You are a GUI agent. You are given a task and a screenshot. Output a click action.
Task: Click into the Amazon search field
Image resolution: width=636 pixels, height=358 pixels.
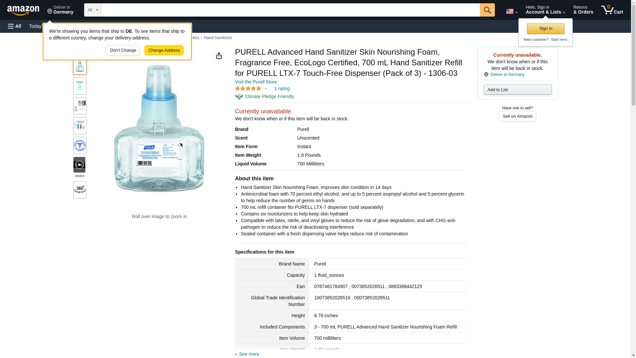[x=290, y=10]
